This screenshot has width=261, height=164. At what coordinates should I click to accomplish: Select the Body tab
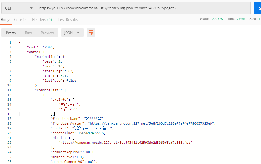tap(5, 20)
